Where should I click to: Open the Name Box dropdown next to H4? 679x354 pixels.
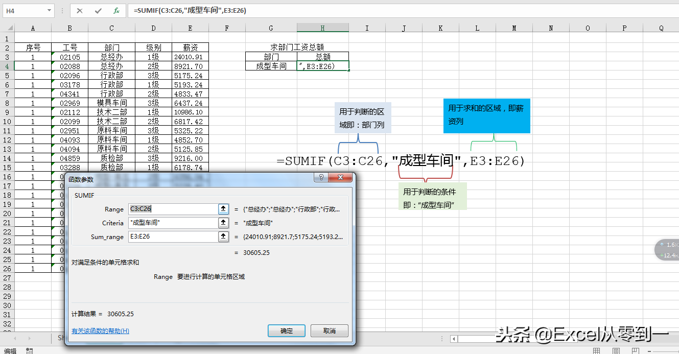tap(50, 10)
